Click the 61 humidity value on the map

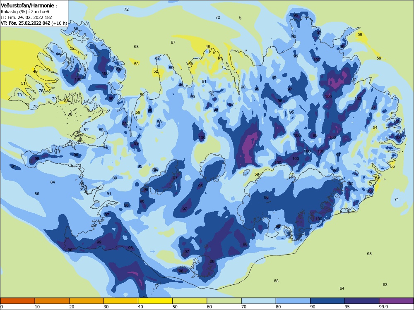coord(220,58)
